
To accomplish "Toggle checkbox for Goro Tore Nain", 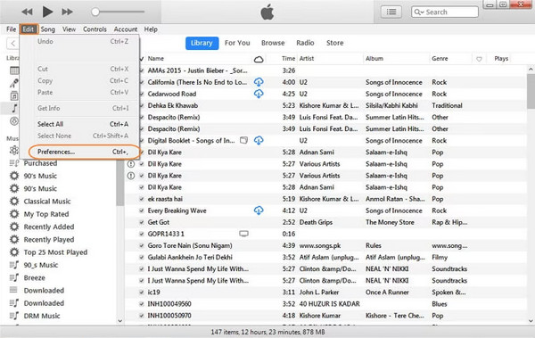I will tap(141, 245).
